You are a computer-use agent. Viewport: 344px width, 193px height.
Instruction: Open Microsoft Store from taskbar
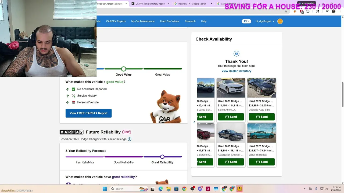click(x=176, y=189)
